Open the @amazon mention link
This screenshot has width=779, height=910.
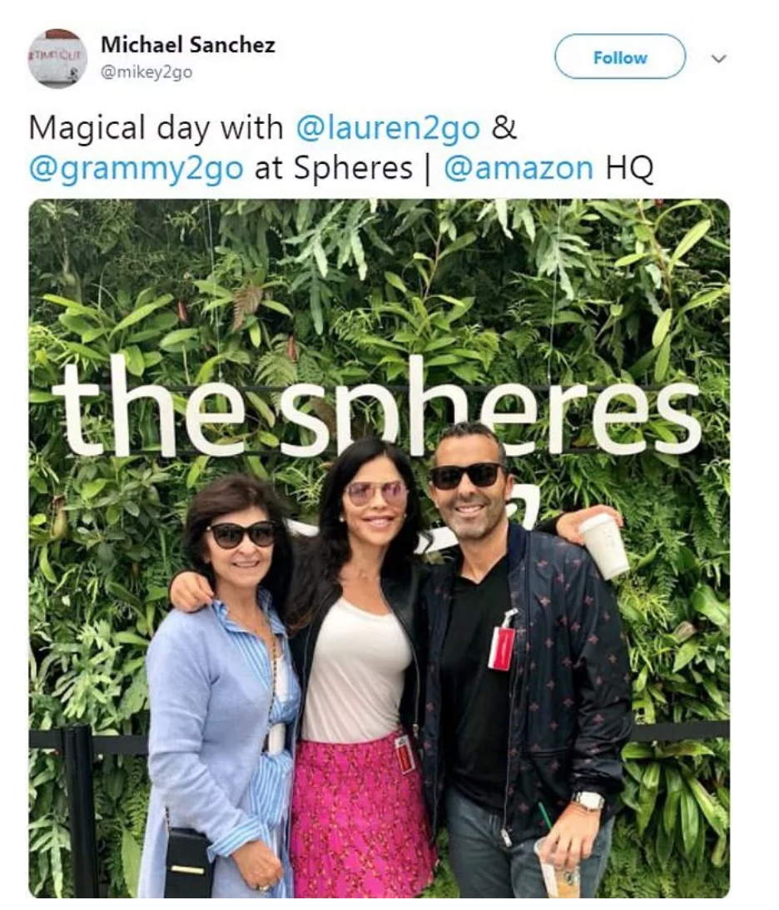pyautogui.click(x=519, y=168)
